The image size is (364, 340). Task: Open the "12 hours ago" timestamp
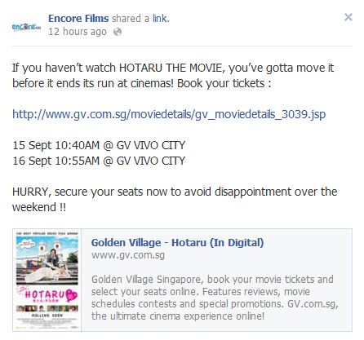(78, 32)
